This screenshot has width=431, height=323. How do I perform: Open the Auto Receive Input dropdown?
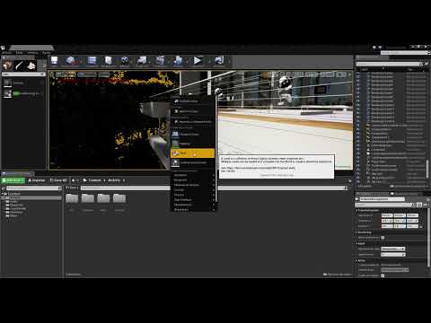coord(393,249)
